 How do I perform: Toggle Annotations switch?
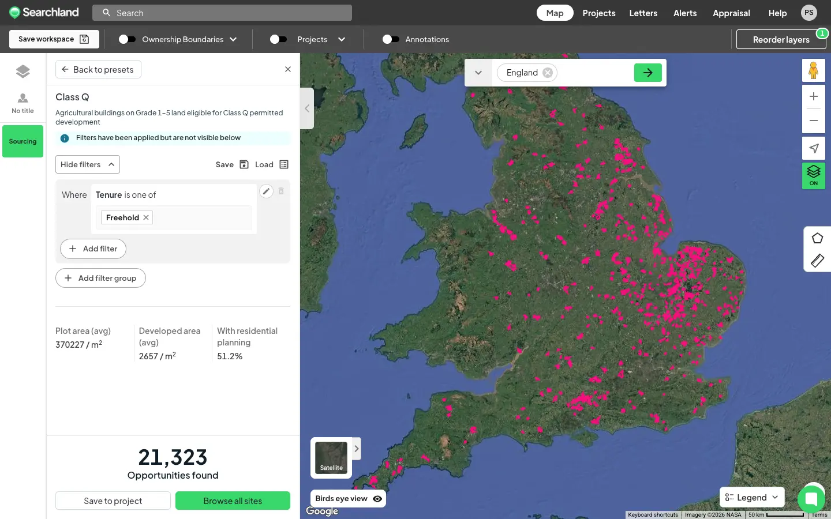(391, 39)
